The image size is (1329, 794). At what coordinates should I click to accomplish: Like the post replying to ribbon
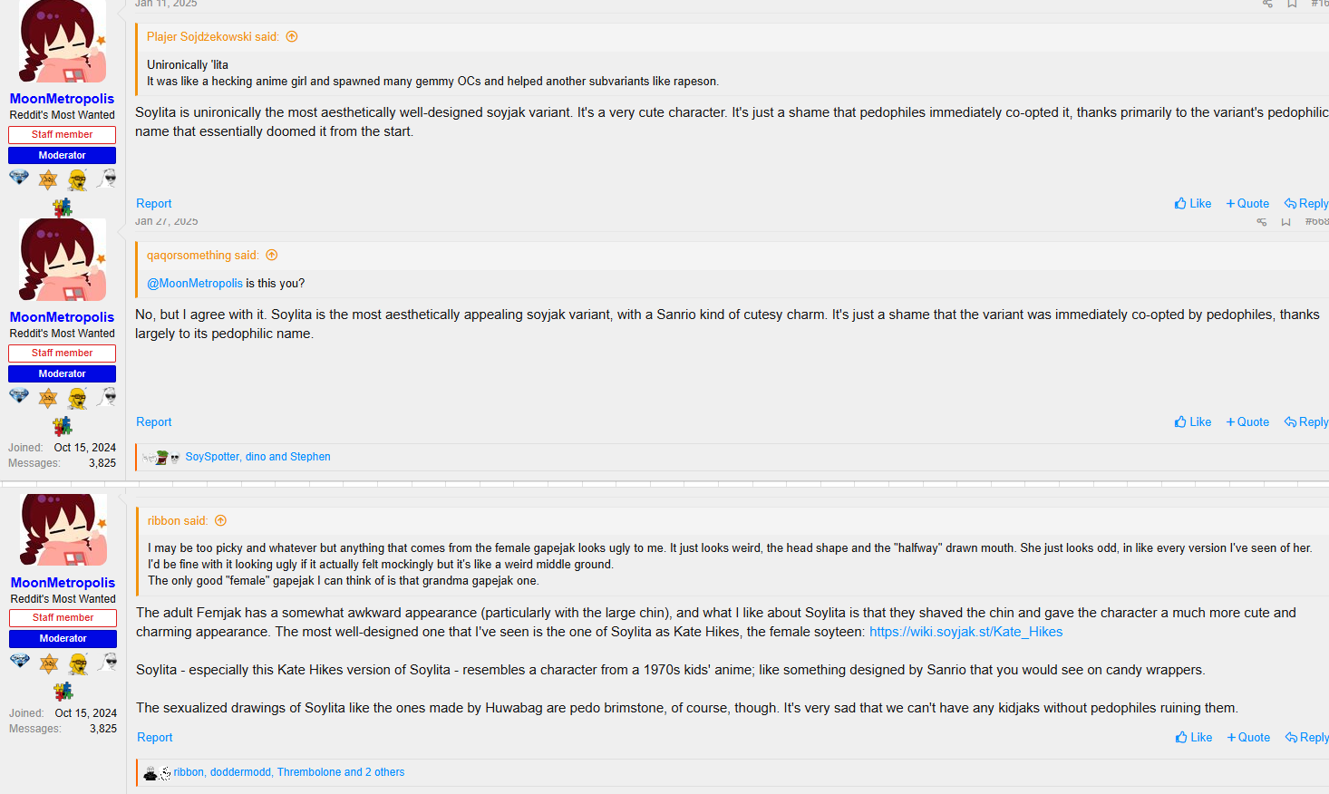(x=1193, y=738)
